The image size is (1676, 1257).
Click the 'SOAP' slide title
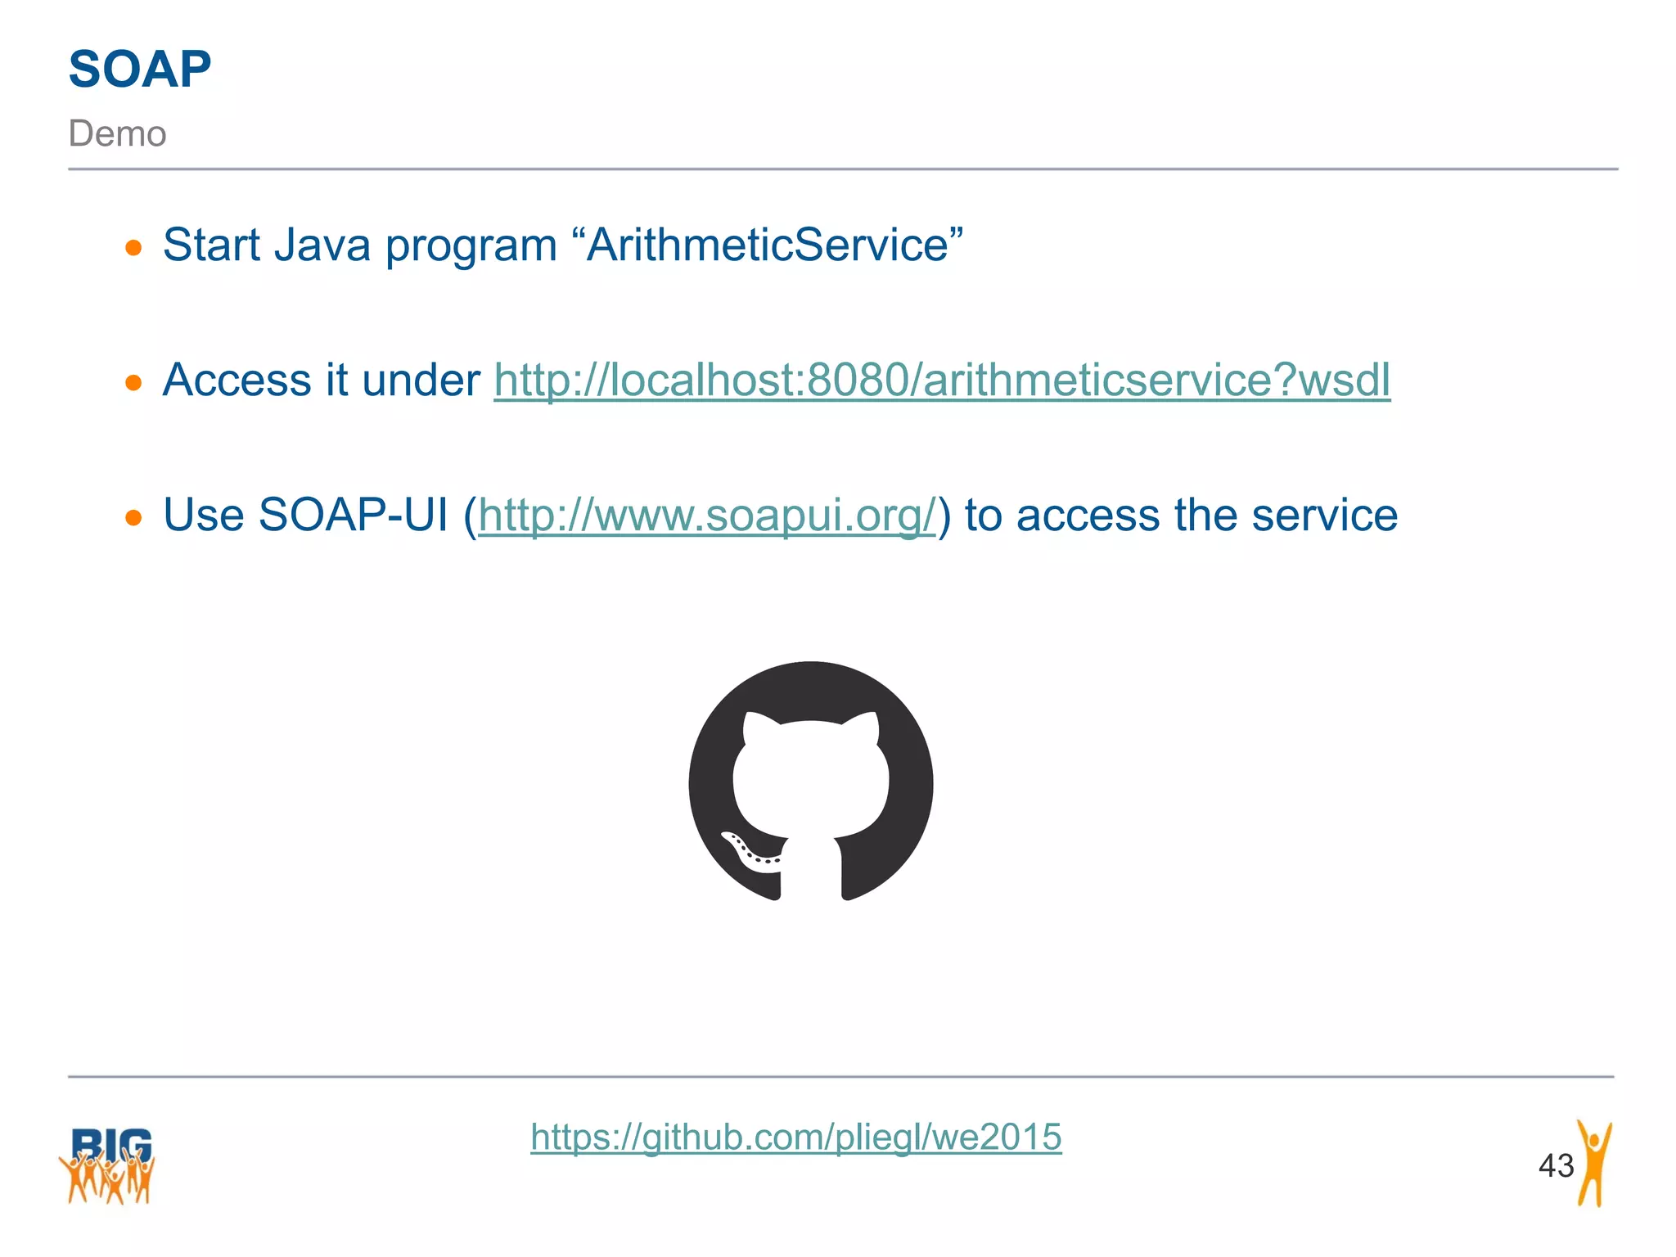[140, 69]
